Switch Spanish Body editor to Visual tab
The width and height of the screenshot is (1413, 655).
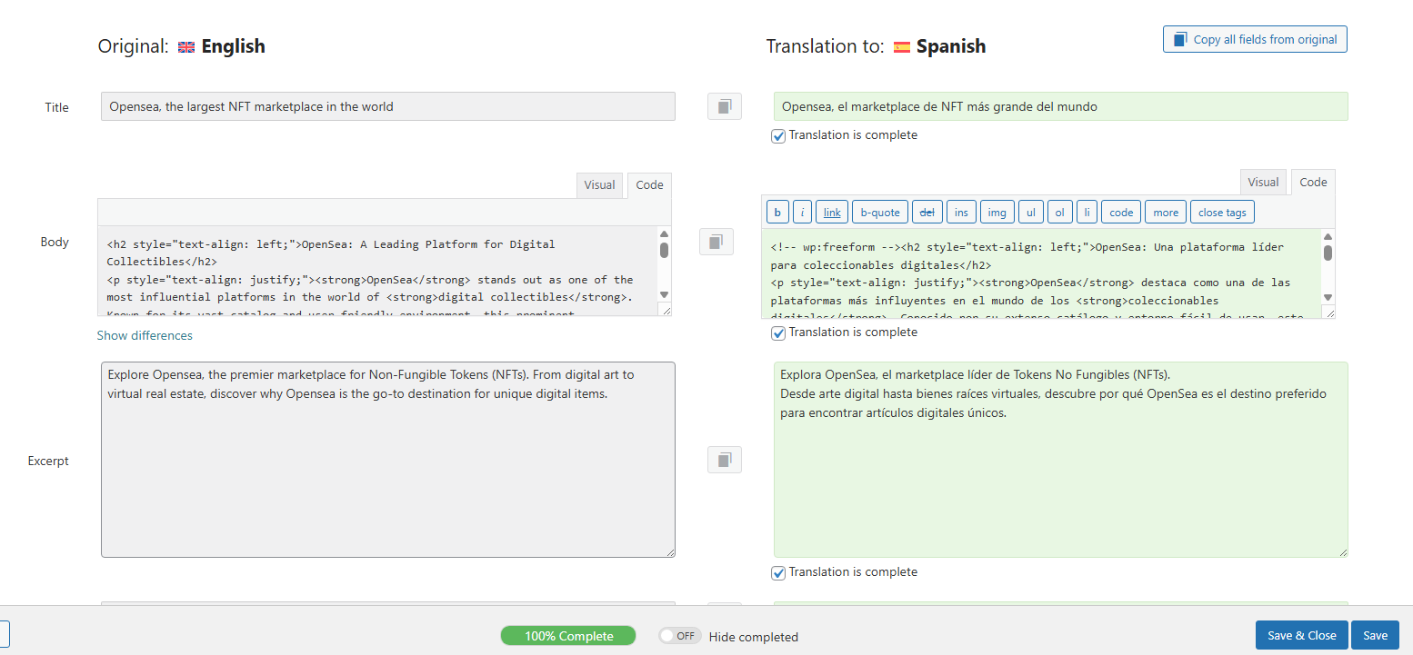(x=1263, y=182)
